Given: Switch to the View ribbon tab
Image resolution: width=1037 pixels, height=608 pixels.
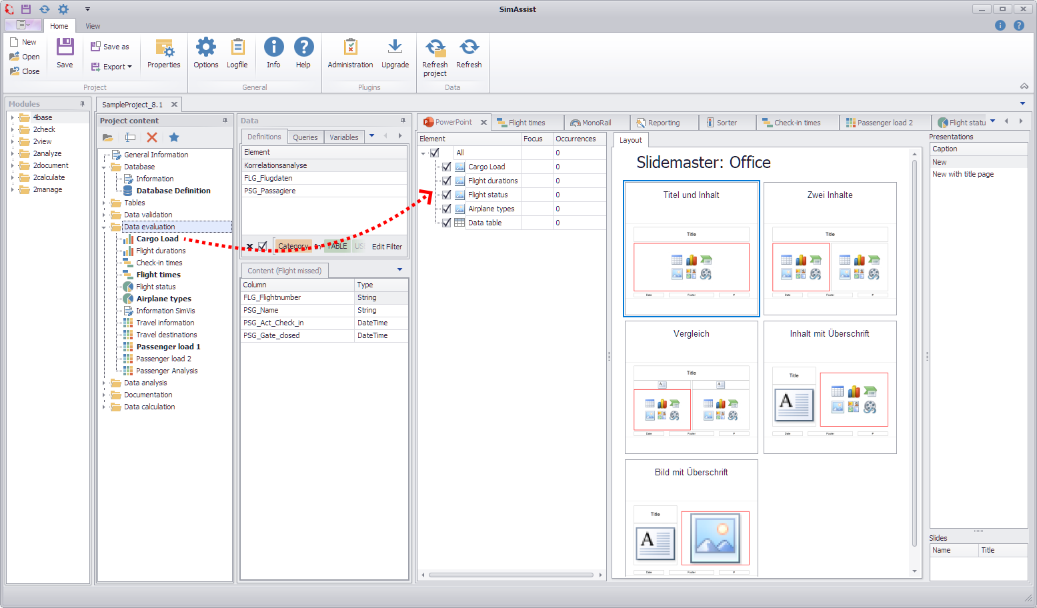Looking at the screenshot, I should point(92,26).
